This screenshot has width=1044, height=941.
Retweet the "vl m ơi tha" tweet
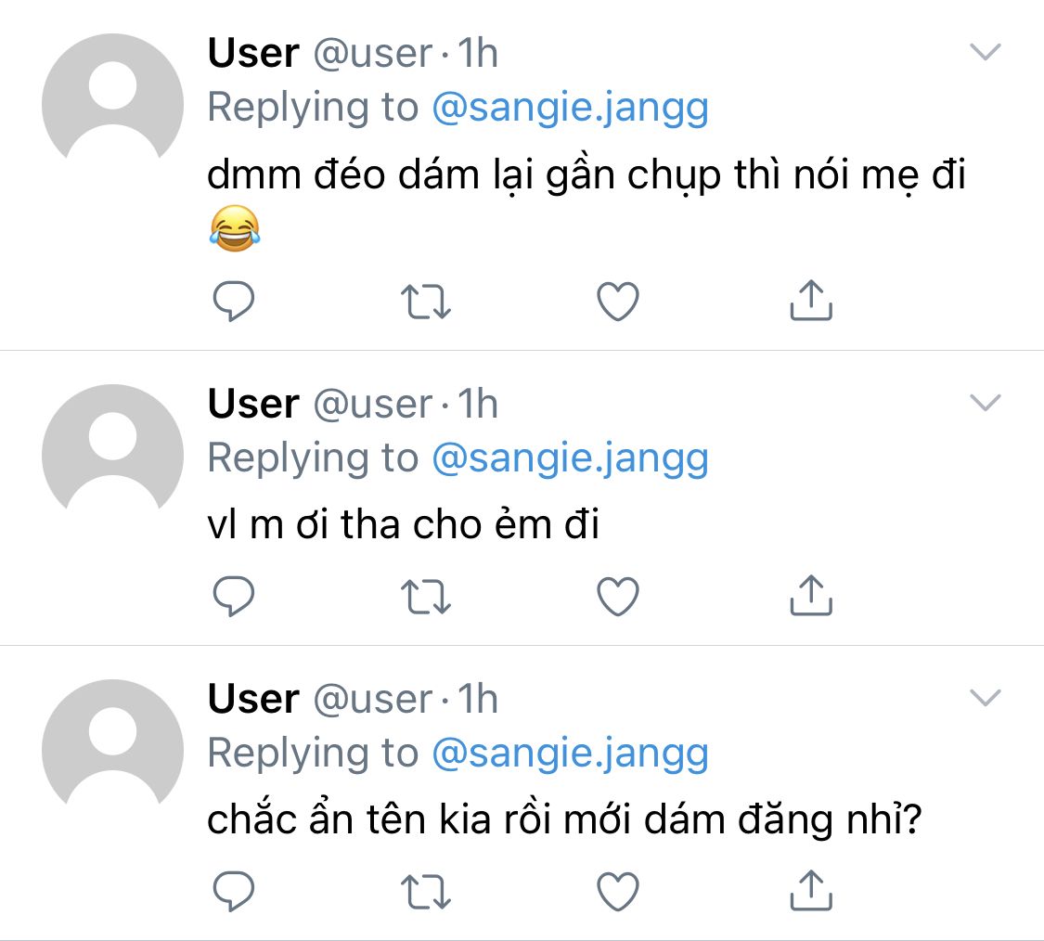[426, 597]
